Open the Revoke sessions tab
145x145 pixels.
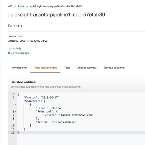[114, 68]
